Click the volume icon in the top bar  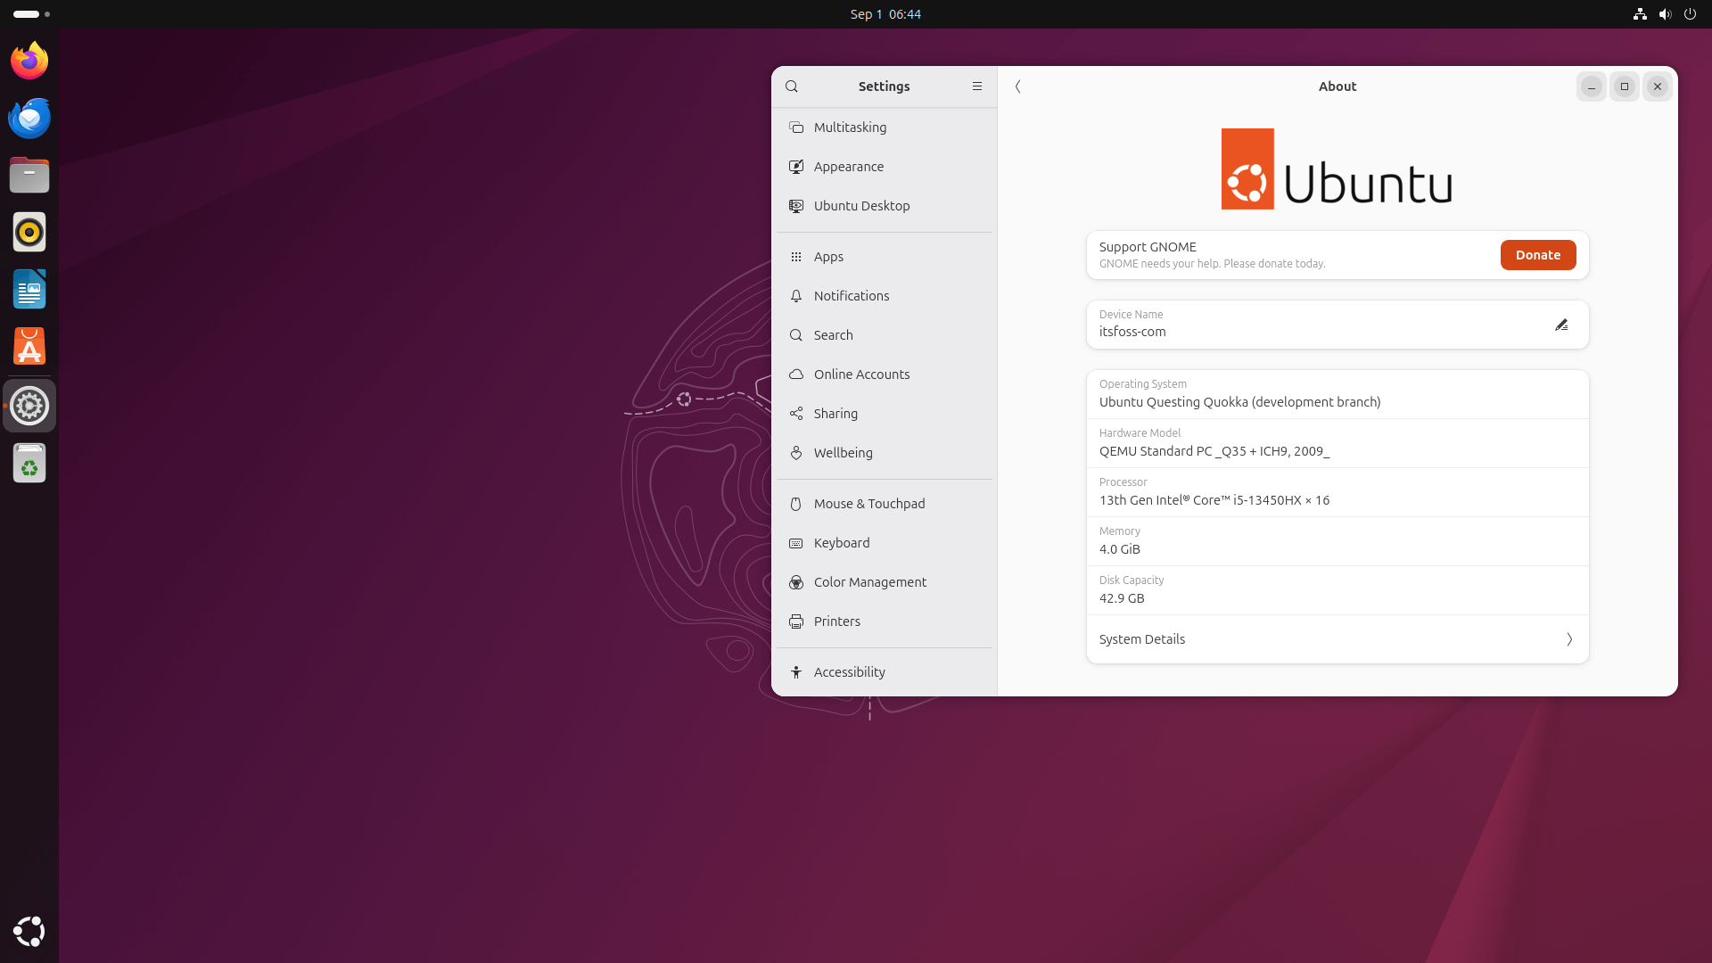[1664, 14]
